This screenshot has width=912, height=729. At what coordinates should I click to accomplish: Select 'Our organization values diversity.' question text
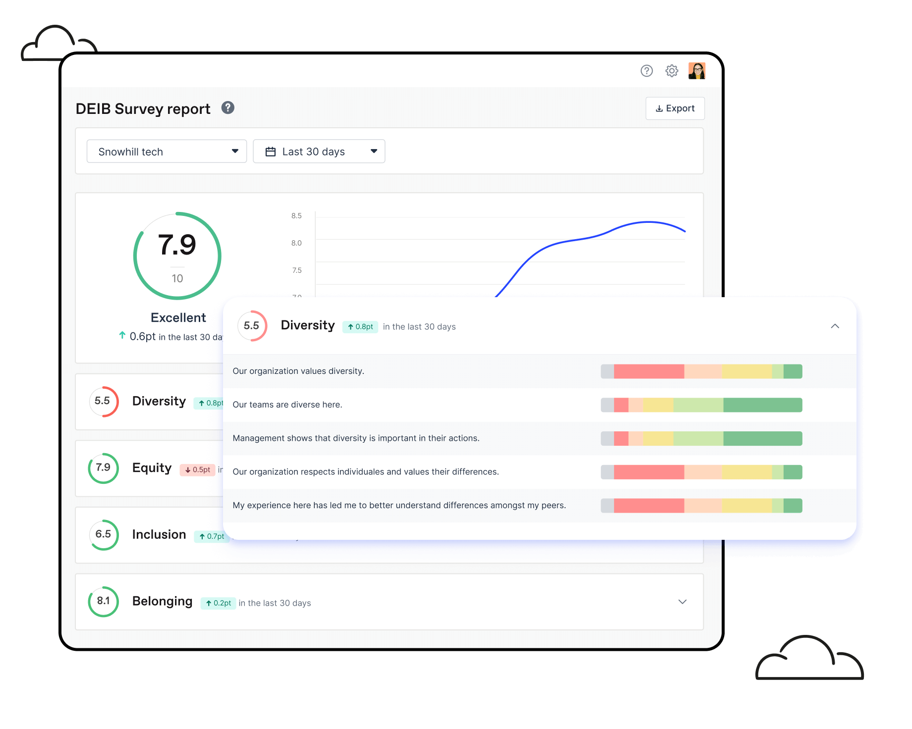298,371
